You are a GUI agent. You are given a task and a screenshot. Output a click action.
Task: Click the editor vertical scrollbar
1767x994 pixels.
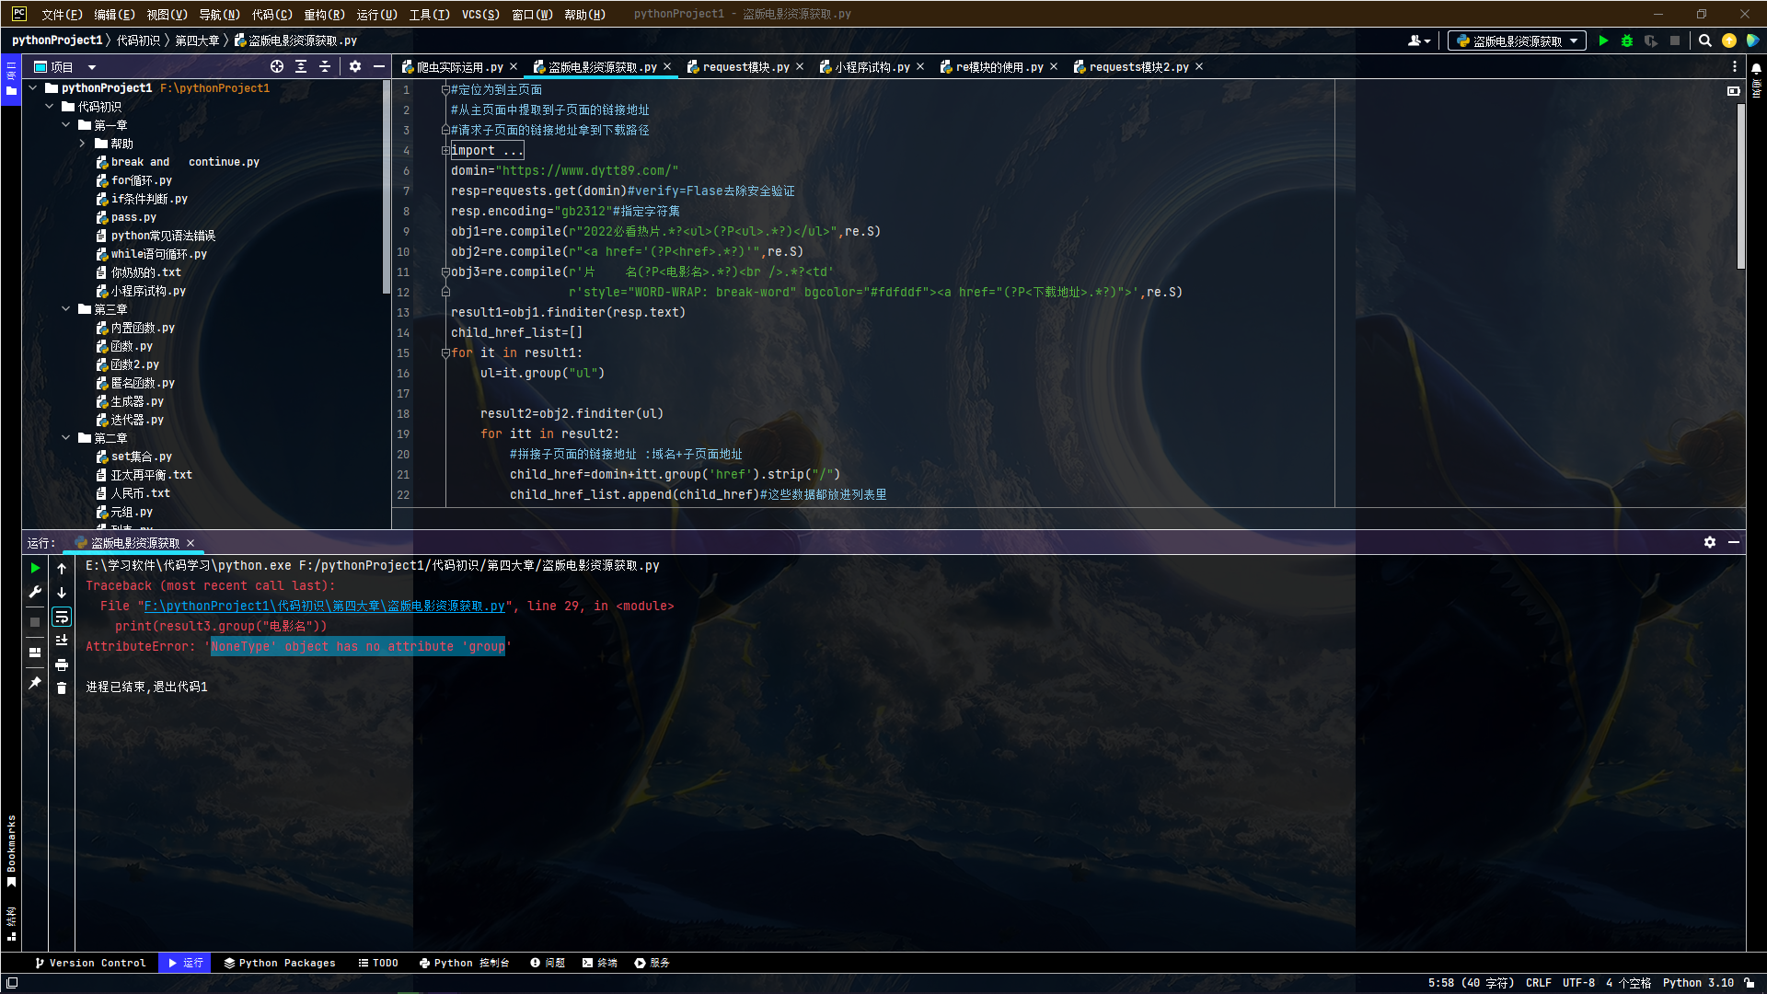[x=1740, y=184]
